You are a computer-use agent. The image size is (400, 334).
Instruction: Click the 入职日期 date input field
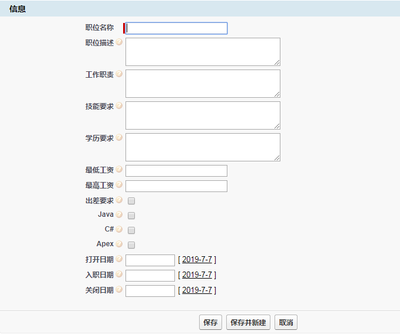point(150,276)
